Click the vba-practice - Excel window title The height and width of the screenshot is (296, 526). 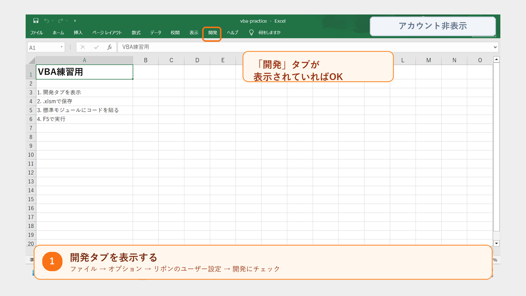(263, 21)
